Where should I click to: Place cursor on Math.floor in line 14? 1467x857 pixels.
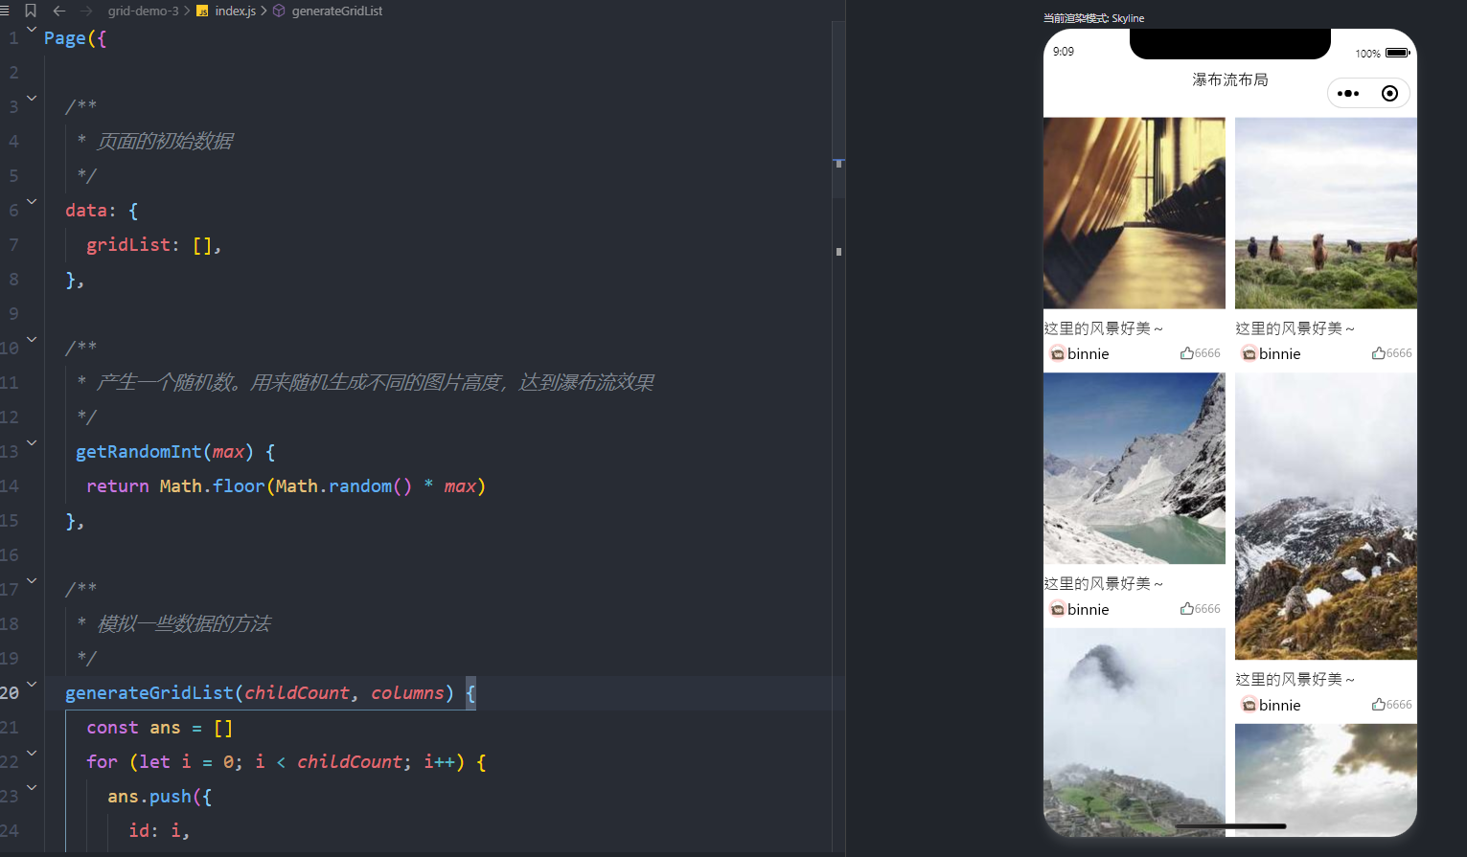[x=212, y=486]
